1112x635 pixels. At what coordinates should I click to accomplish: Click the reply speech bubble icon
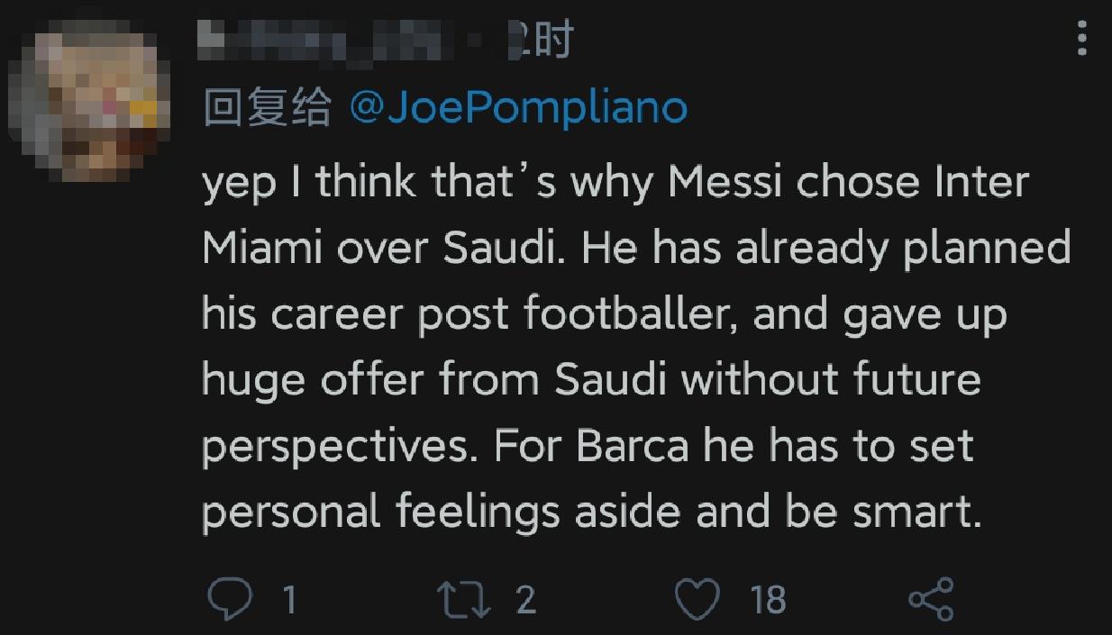(x=230, y=598)
